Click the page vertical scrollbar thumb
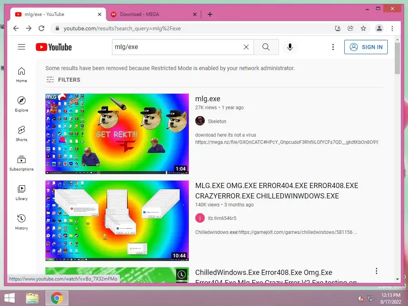 [397, 59]
